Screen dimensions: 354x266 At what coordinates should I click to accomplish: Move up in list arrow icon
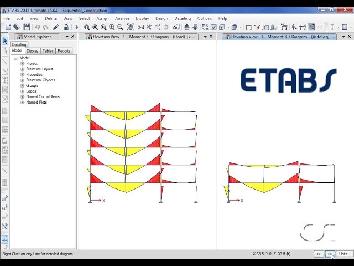(187, 27)
